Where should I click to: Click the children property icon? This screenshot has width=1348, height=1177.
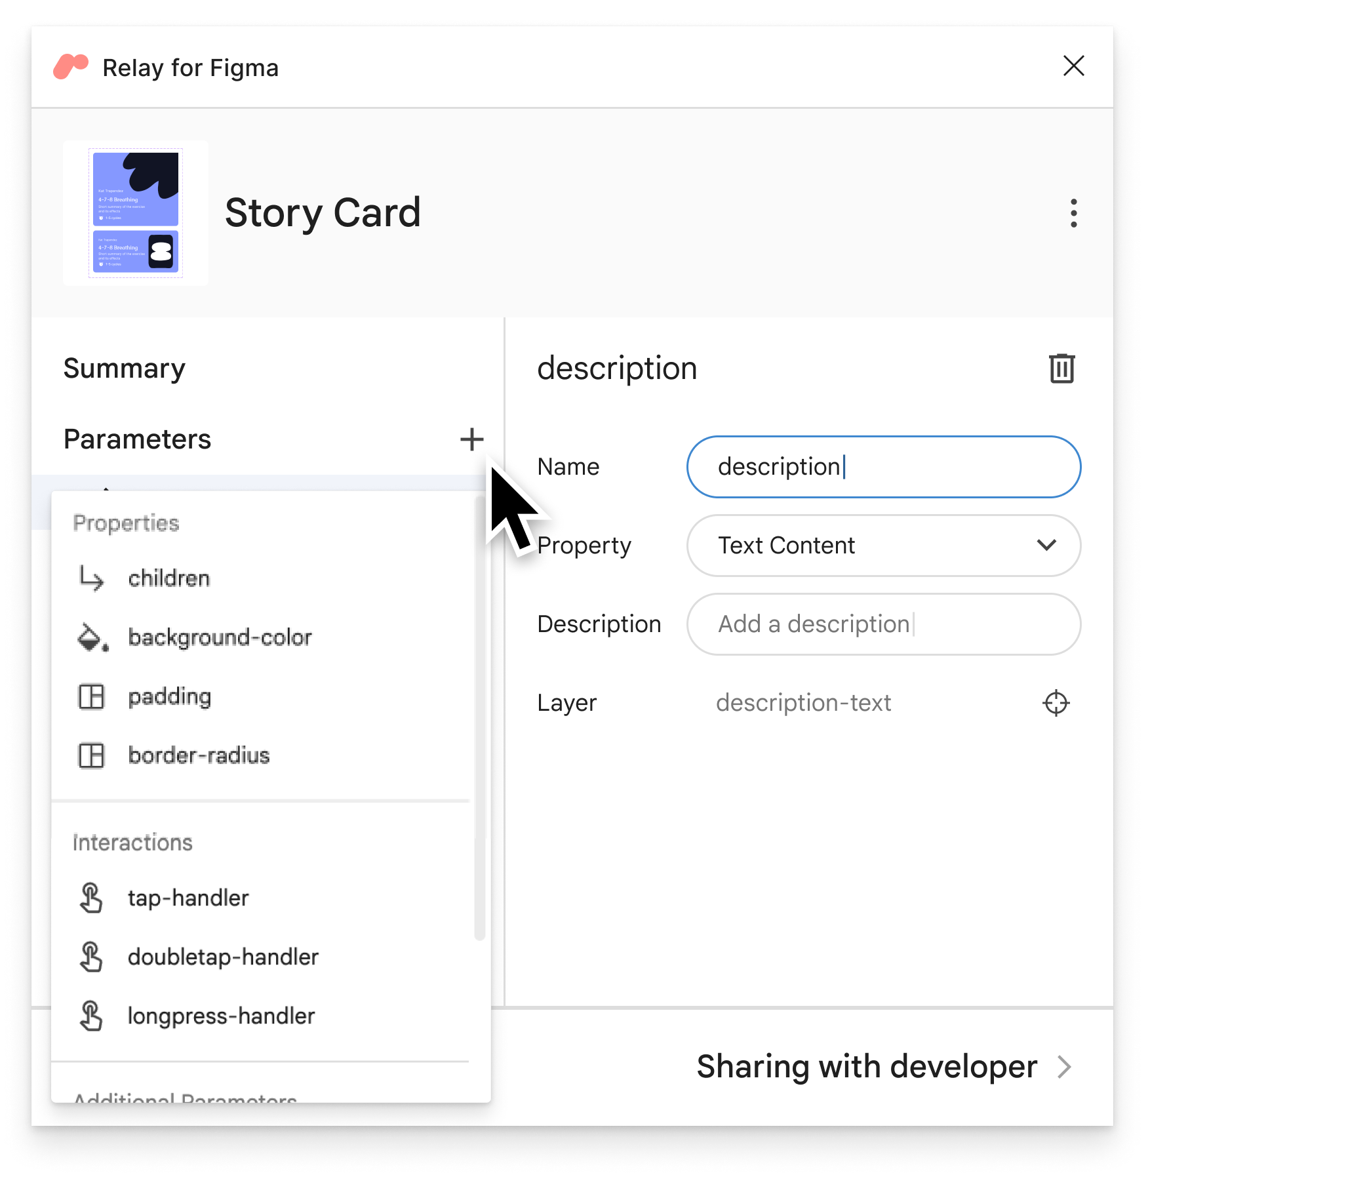pyautogui.click(x=92, y=579)
